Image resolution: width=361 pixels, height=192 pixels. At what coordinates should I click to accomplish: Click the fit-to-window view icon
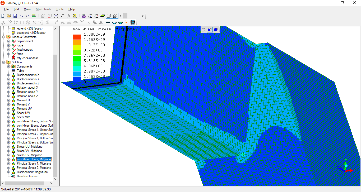coord(56,16)
